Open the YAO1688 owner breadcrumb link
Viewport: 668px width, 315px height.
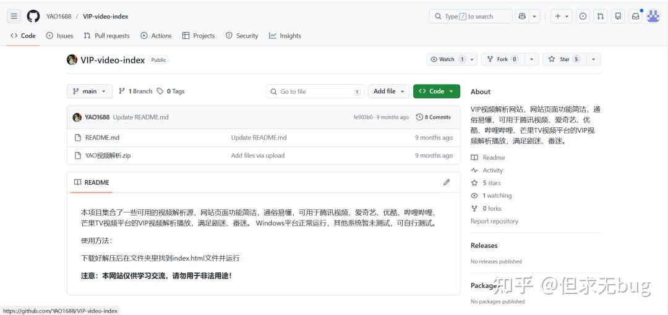point(59,16)
